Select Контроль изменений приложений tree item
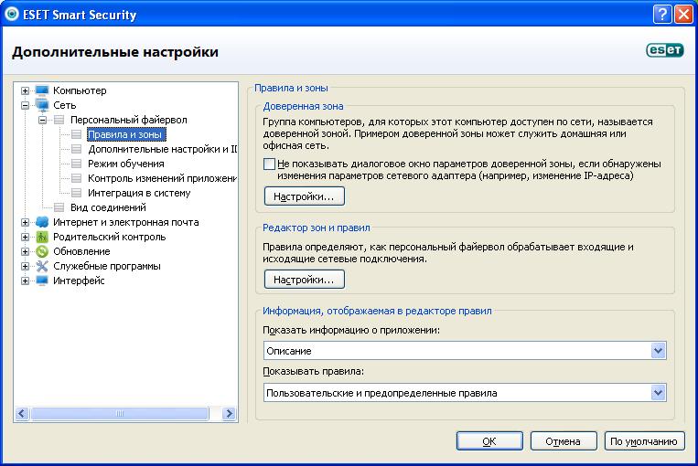Viewport: 698px width, 466px height. 162,178
